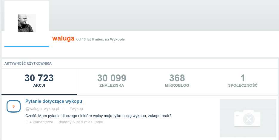Click 'dodany 6 lat 9 mies. temu' timestamp

pyautogui.click(x=81, y=122)
